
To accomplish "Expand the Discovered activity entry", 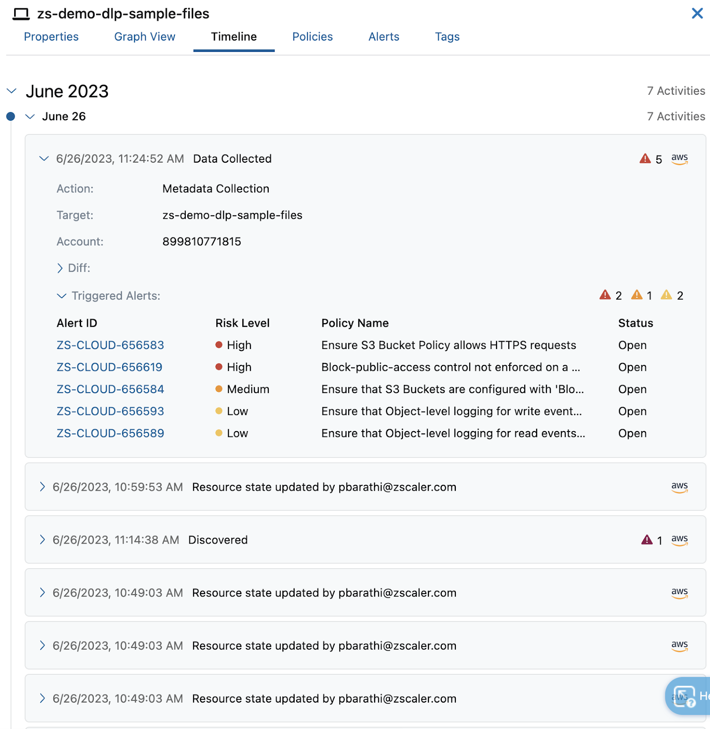I will click(42, 539).
